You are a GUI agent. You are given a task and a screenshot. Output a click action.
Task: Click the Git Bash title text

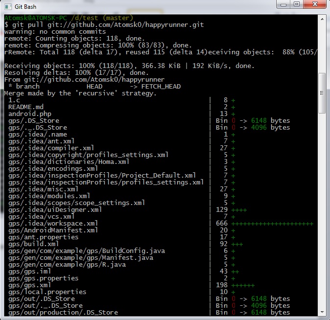25,7
